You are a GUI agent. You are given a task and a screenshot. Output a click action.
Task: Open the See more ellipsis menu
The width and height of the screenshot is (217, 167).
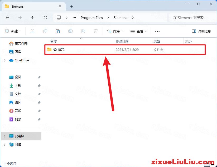pyautogui.click(x=157, y=31)
